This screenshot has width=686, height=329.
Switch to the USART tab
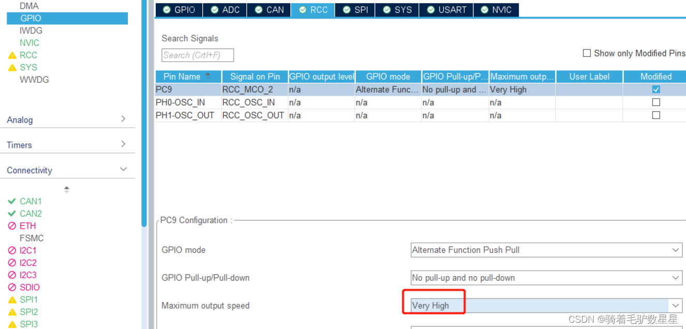[446, 9]
